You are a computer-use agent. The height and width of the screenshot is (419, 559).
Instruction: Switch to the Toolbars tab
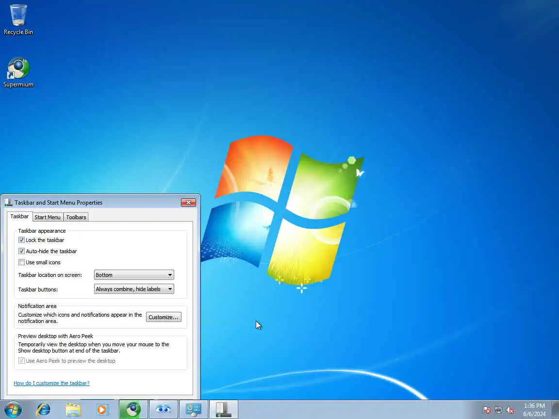tap(76, 217)
